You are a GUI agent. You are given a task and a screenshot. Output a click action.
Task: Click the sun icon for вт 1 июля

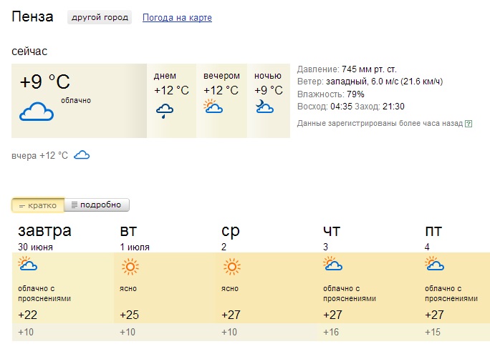click(x=130, y=267)
